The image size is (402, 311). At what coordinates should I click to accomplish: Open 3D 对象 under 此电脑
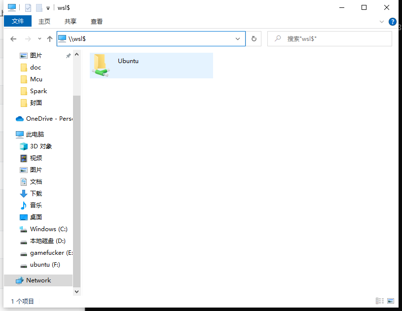click(x=41, y=146)
